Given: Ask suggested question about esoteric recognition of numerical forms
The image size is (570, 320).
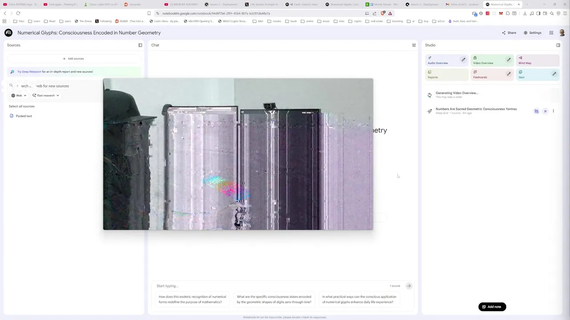Looking at the screenshot, I should [192, 300].
